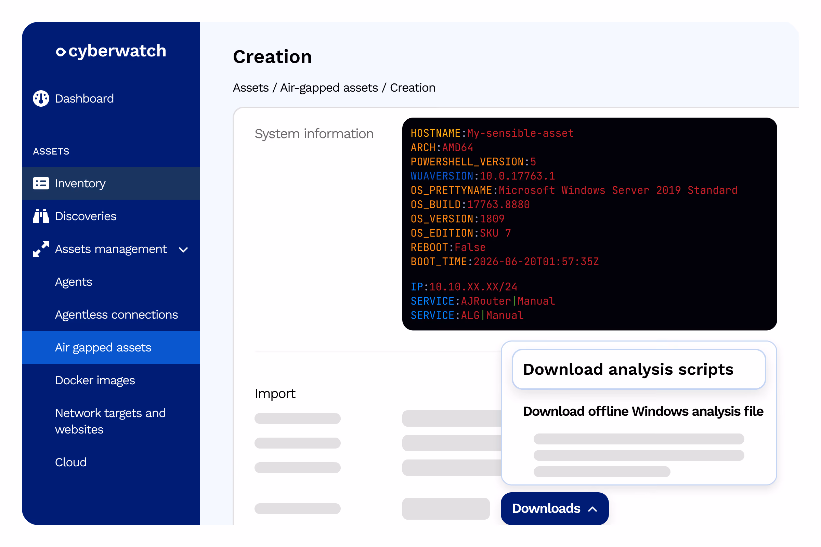Screen dimensions: 821x547
Task: Click the System information label
Action: coord(314,134)
